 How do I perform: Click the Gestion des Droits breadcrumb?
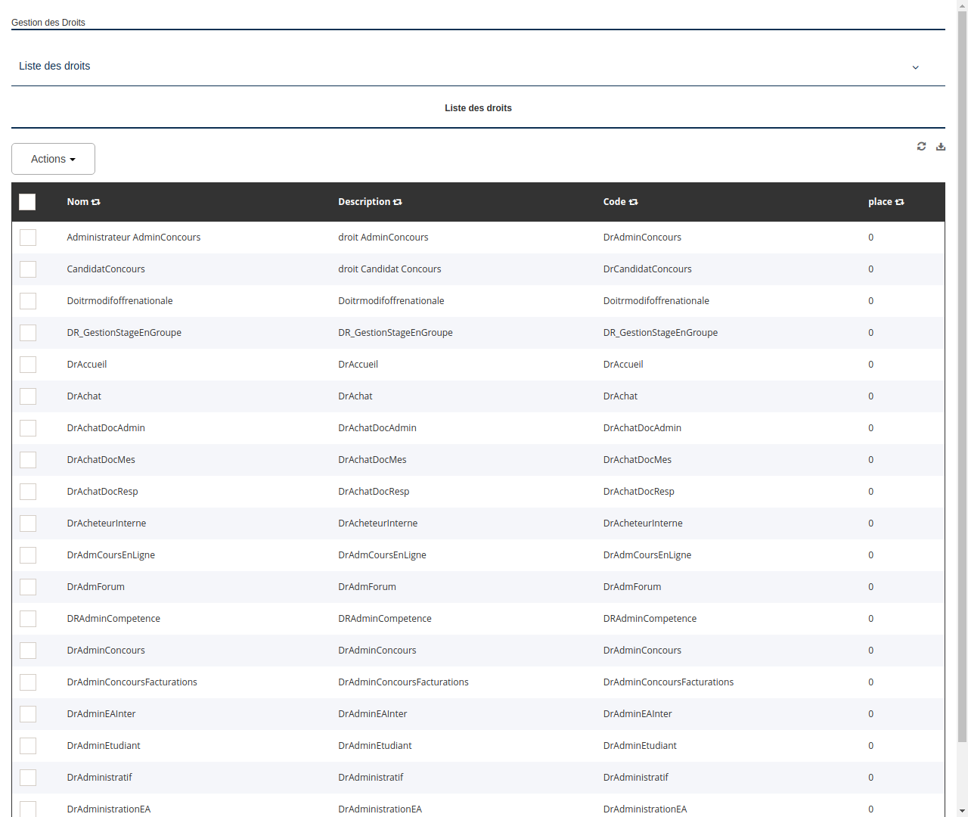48,23
